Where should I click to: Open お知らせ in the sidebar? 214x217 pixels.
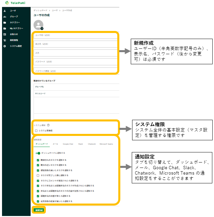pos(14,34)
